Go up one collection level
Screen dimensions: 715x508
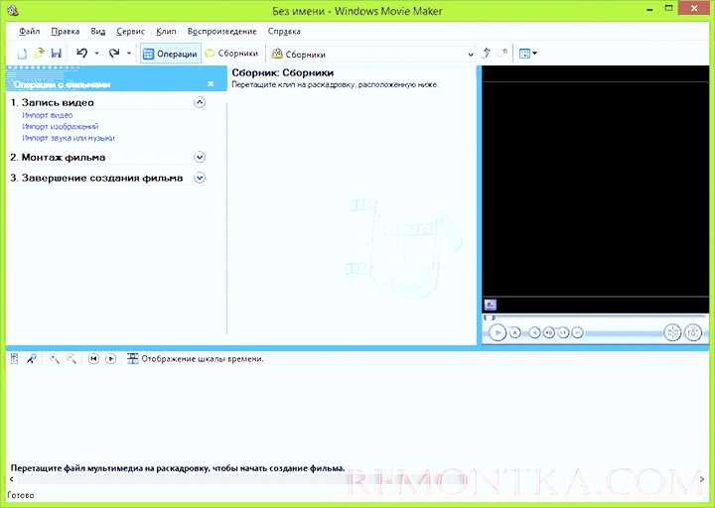486,54
